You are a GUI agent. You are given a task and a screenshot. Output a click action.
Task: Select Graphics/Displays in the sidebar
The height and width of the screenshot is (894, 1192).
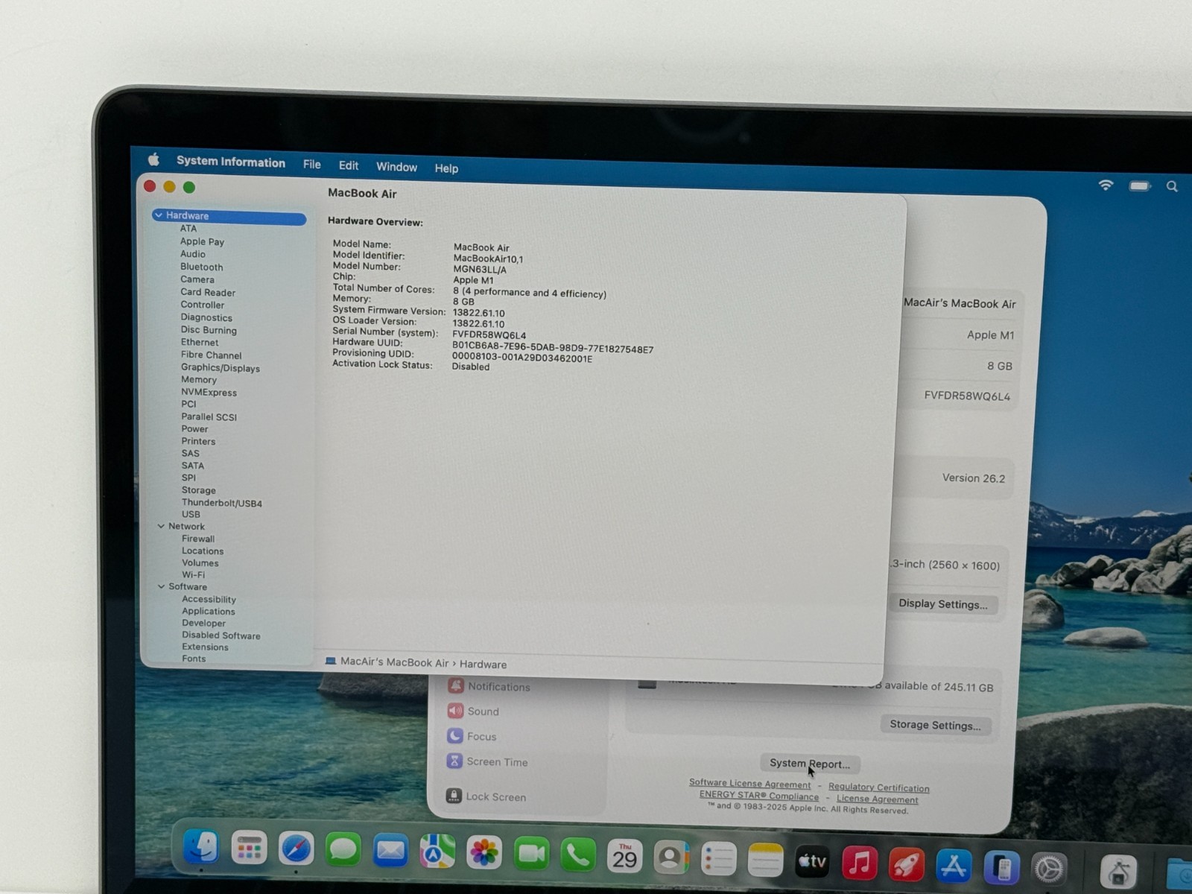[x=221, y=368]
